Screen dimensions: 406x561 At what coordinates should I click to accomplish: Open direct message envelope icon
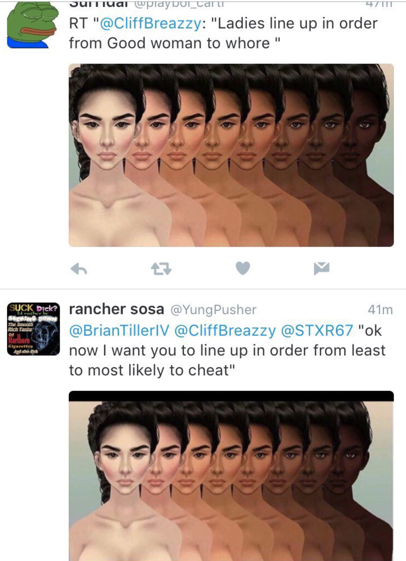(x=322, y=268)
